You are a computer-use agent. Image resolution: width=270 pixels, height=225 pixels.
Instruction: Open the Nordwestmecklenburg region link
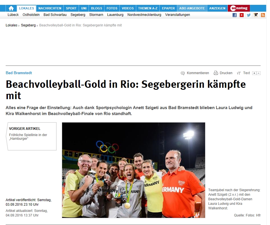tap(144, 15)
